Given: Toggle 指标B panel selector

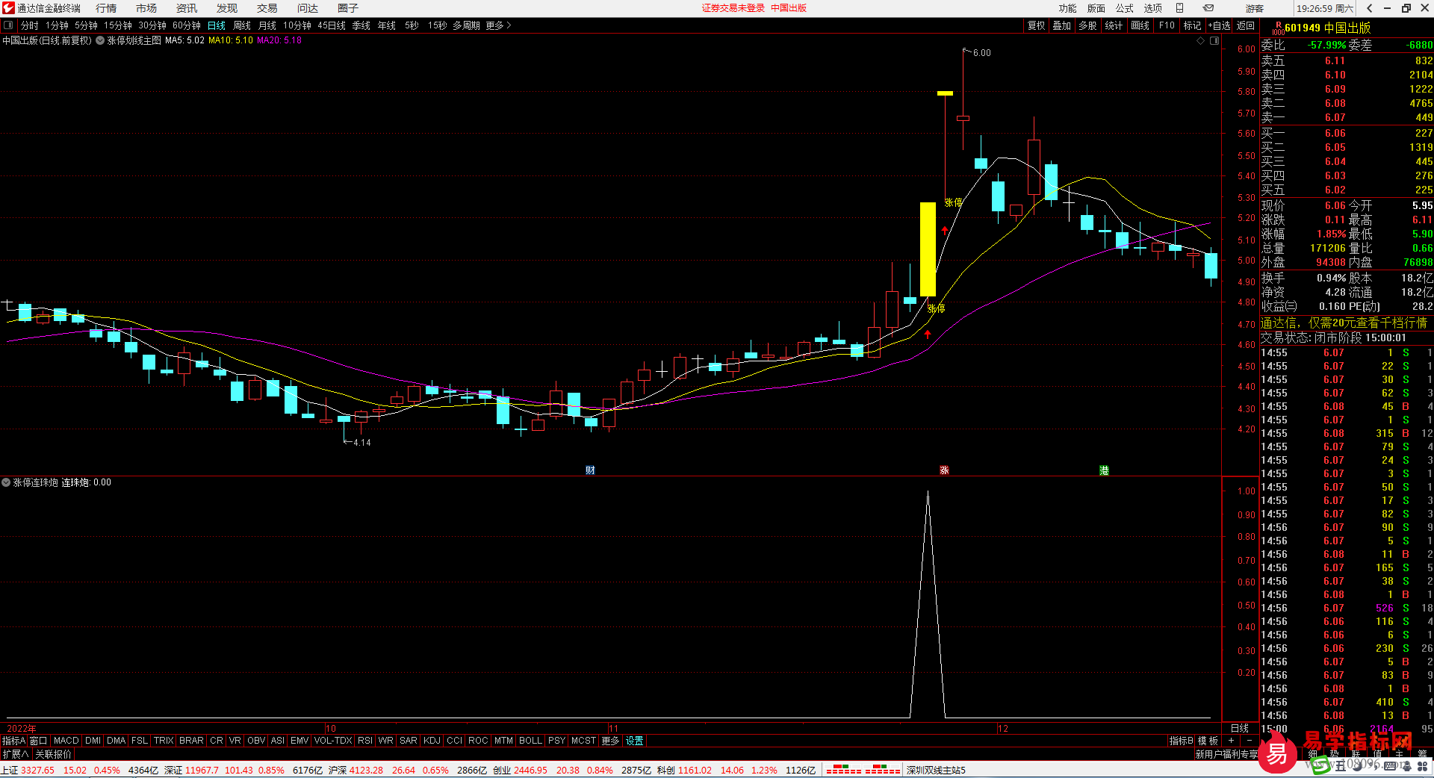Looking at the screenshot, I should [1181, 741].
